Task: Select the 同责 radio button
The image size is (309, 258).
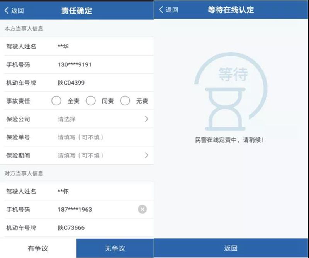Action: click(91, 101)
